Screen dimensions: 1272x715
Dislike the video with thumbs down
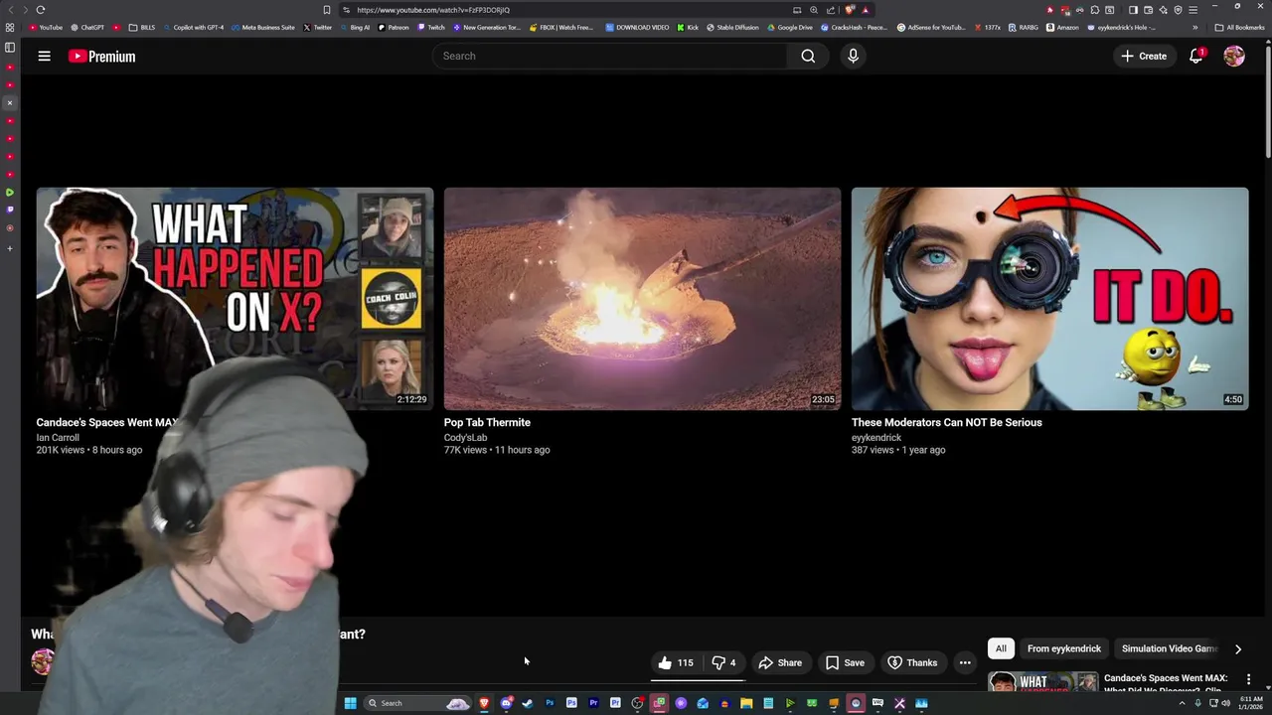(724, 662)
